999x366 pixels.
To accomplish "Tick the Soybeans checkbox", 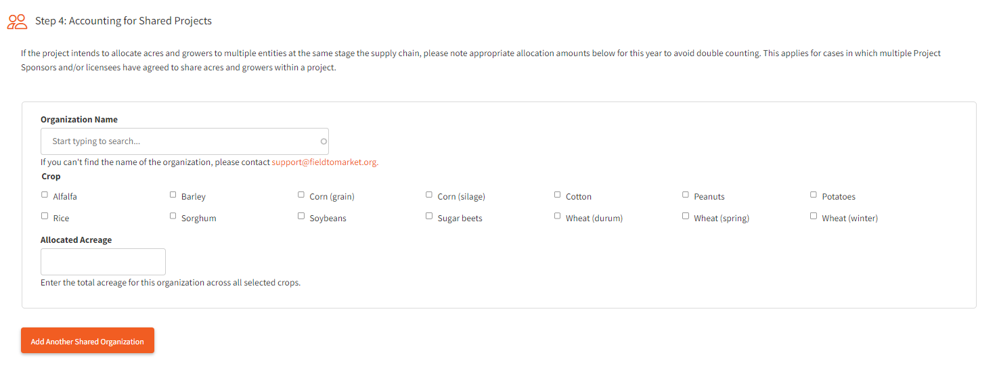I will click(x=301, y=216).
